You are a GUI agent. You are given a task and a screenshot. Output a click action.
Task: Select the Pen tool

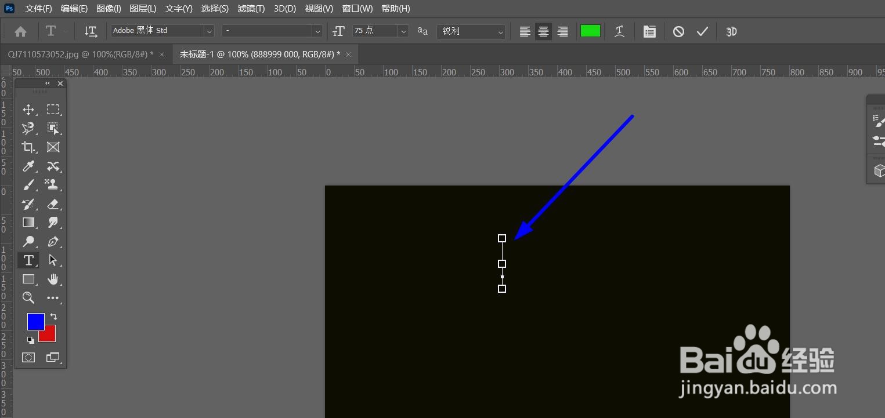coord(53,242)
